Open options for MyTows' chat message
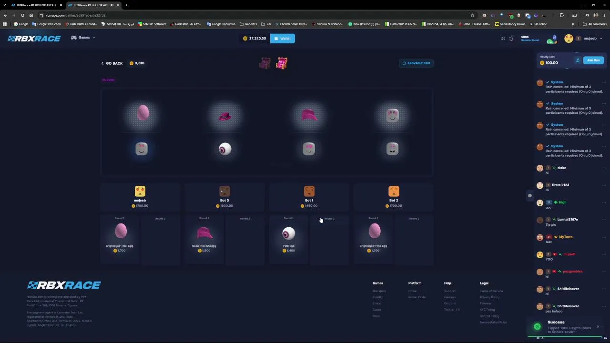 pos(604,237)
